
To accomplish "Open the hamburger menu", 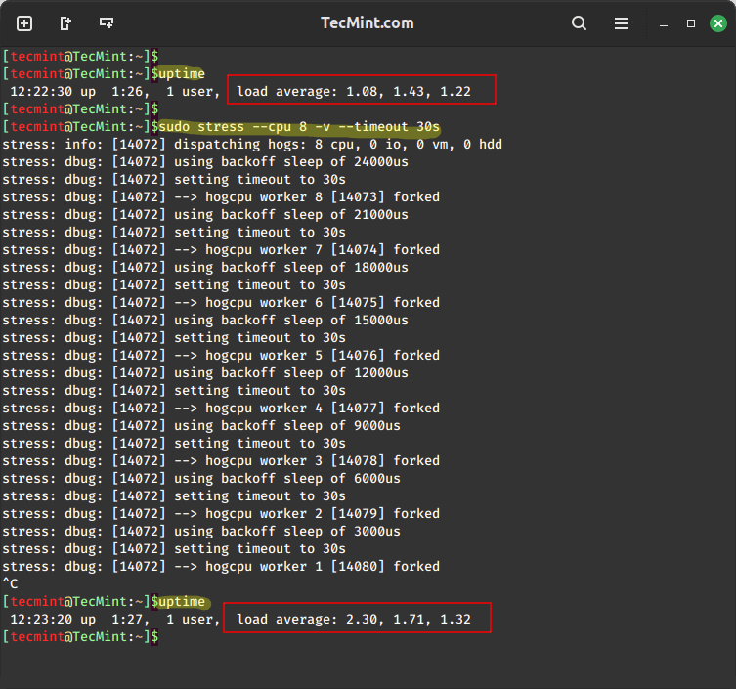I will point(622,23).
